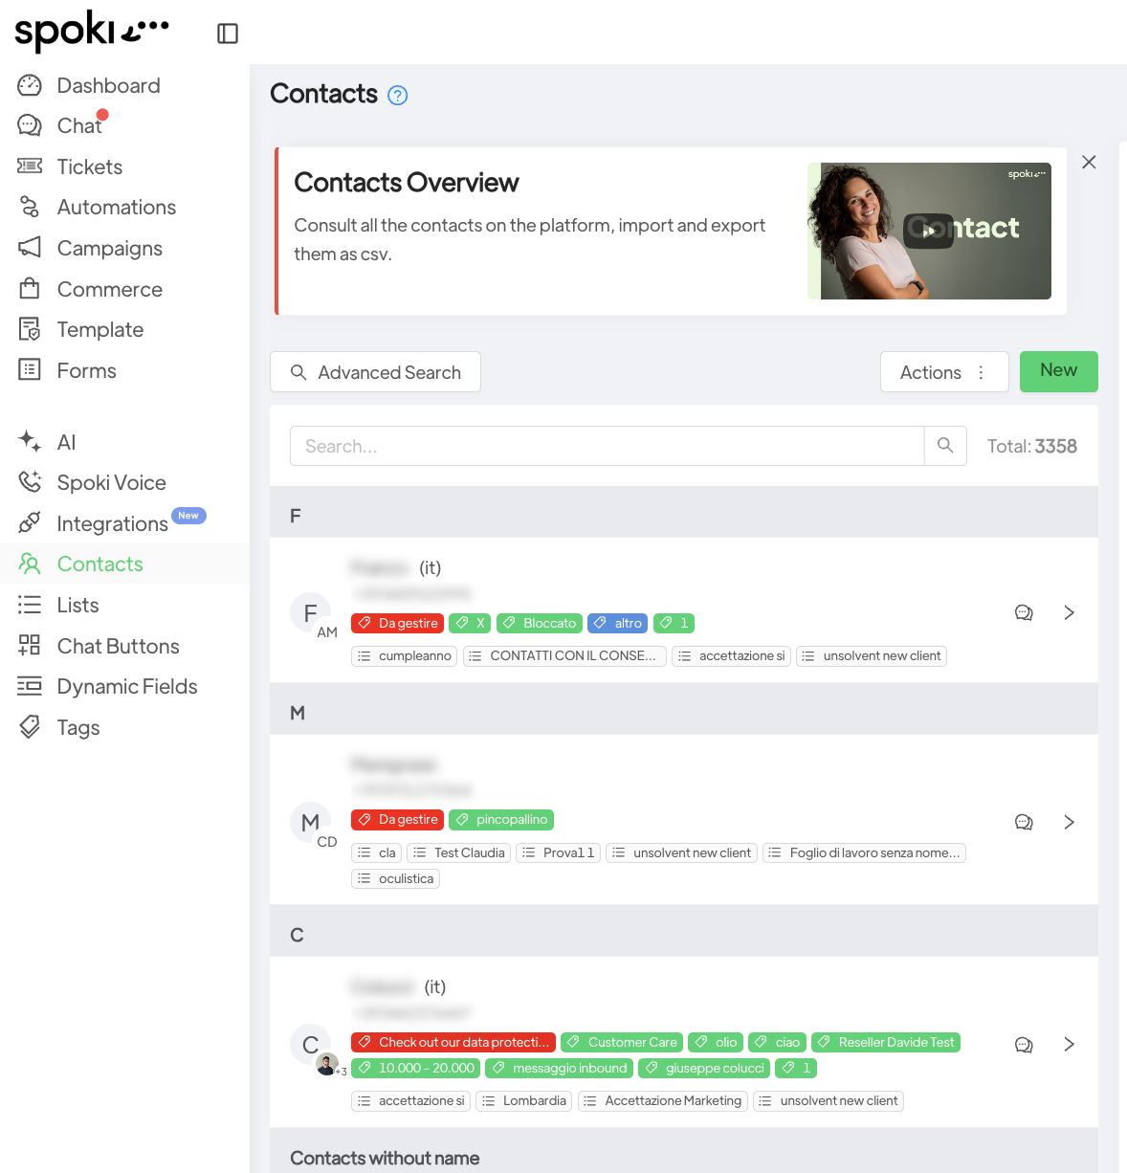Open Automations from the sidebar
Image resolution: width=1127 pixels, height=1173 pixels.
pos(116,208)
